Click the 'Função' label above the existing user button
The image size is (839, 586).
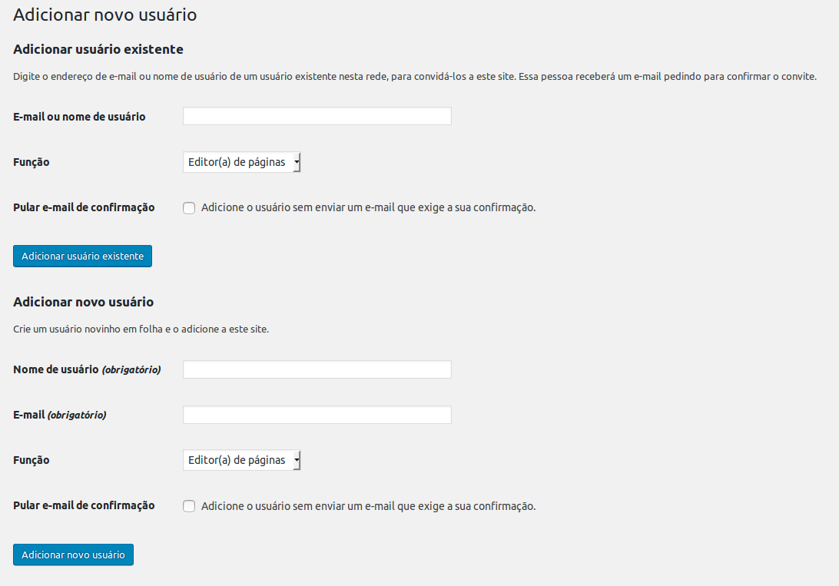click(31, 162)
